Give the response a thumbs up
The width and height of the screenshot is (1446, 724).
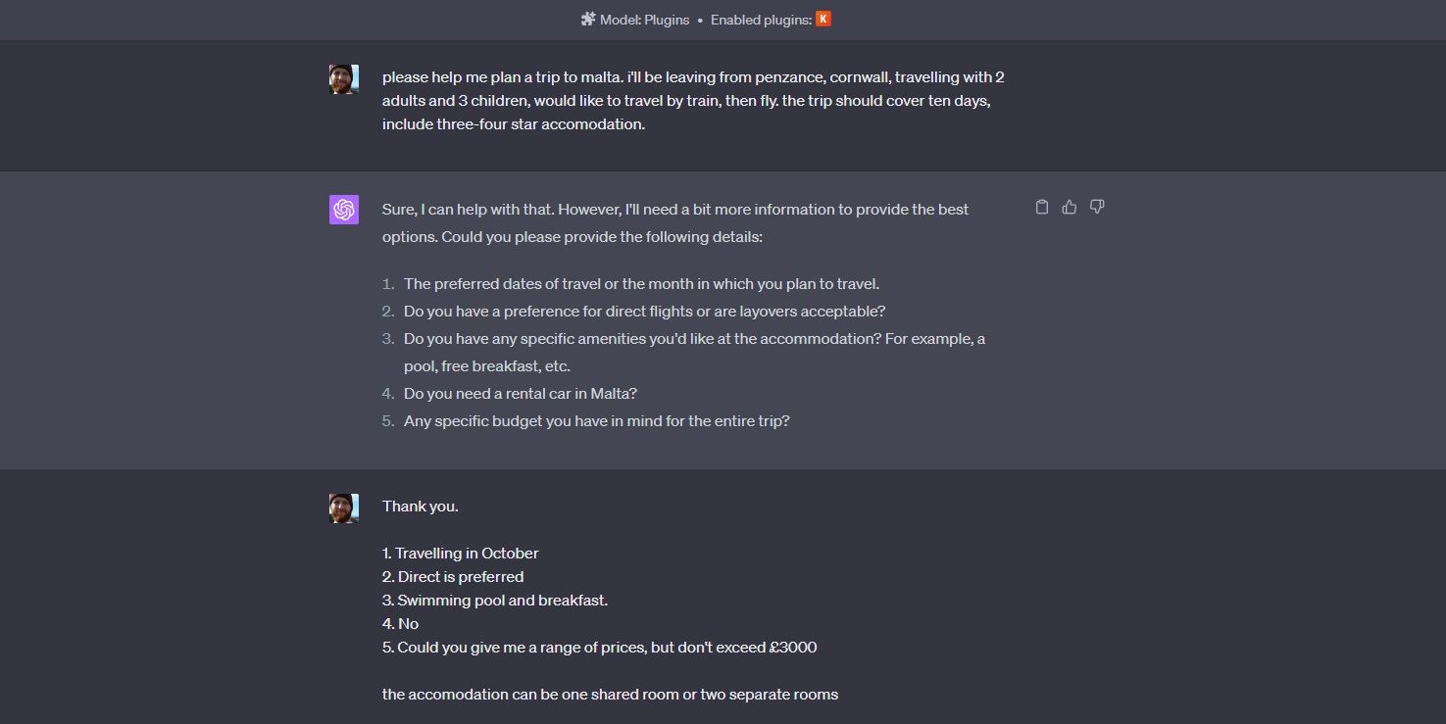point(1070,207)
